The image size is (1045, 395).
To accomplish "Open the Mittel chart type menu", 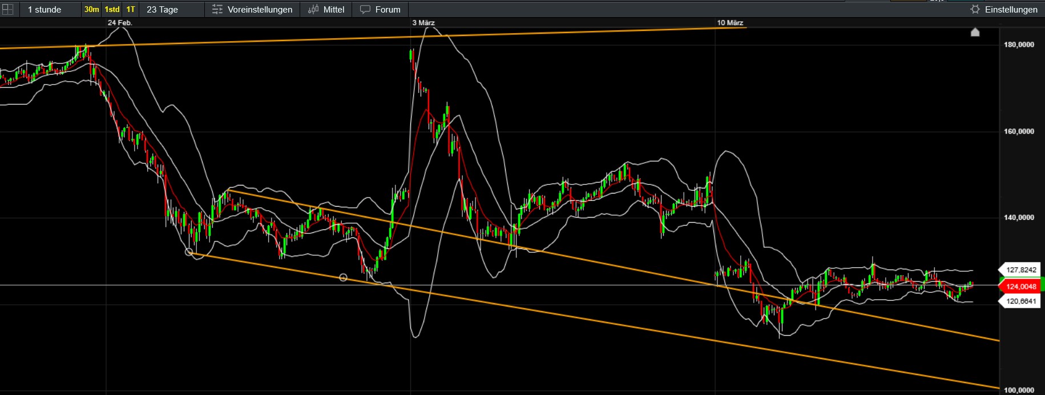I will (x=326, y=9).
